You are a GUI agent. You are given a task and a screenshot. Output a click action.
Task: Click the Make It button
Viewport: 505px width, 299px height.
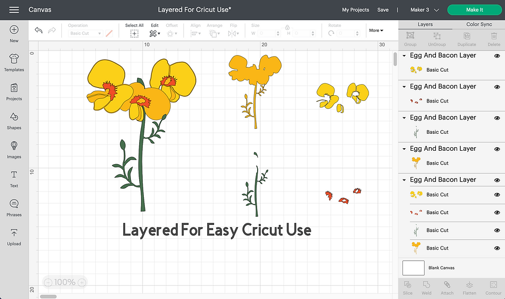pyautogui.click(x=475, y=10)
